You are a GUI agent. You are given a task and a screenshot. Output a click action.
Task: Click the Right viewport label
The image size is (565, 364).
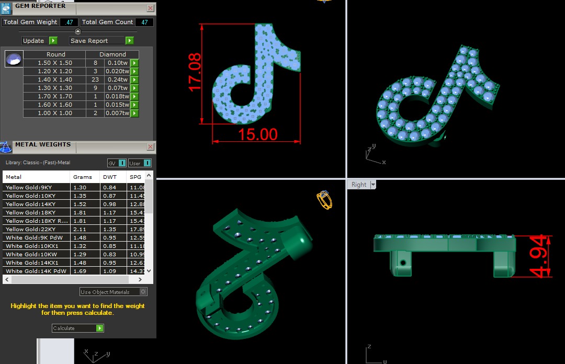pos(358,185)
